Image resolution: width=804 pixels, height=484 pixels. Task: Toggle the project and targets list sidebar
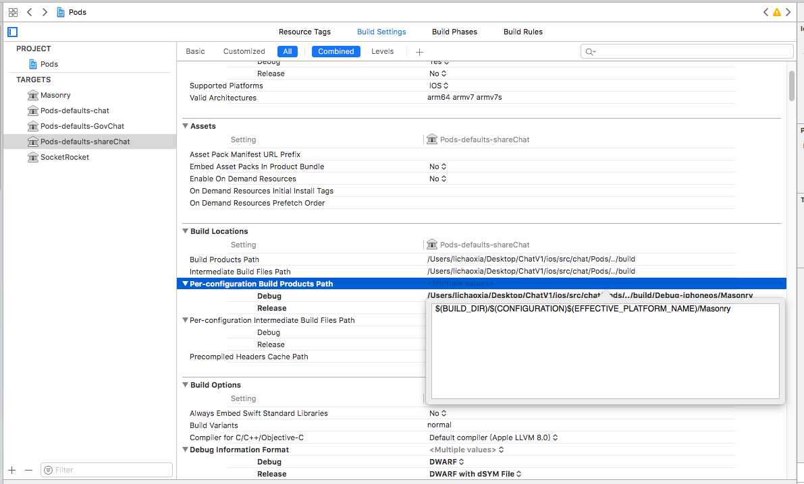coord(13,32)
